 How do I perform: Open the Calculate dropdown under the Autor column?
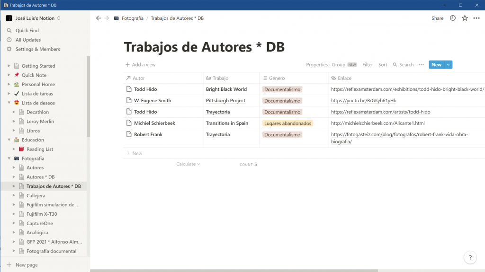click(188, 164)
